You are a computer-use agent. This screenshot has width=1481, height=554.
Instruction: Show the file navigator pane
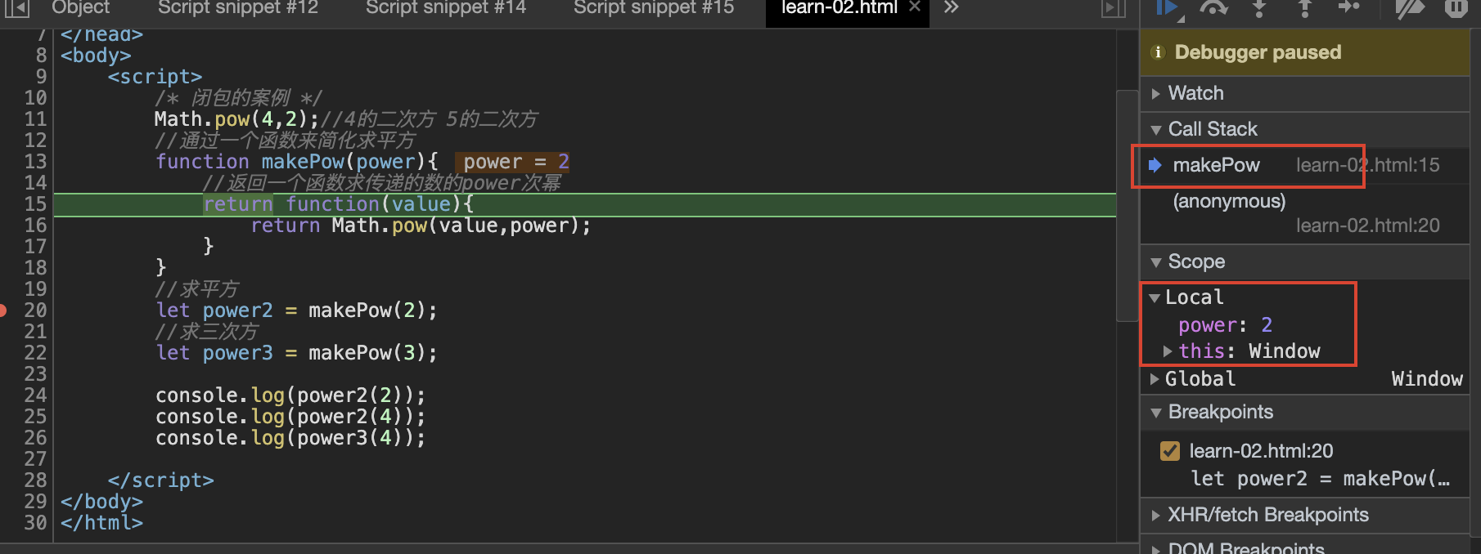coord(17,8)
